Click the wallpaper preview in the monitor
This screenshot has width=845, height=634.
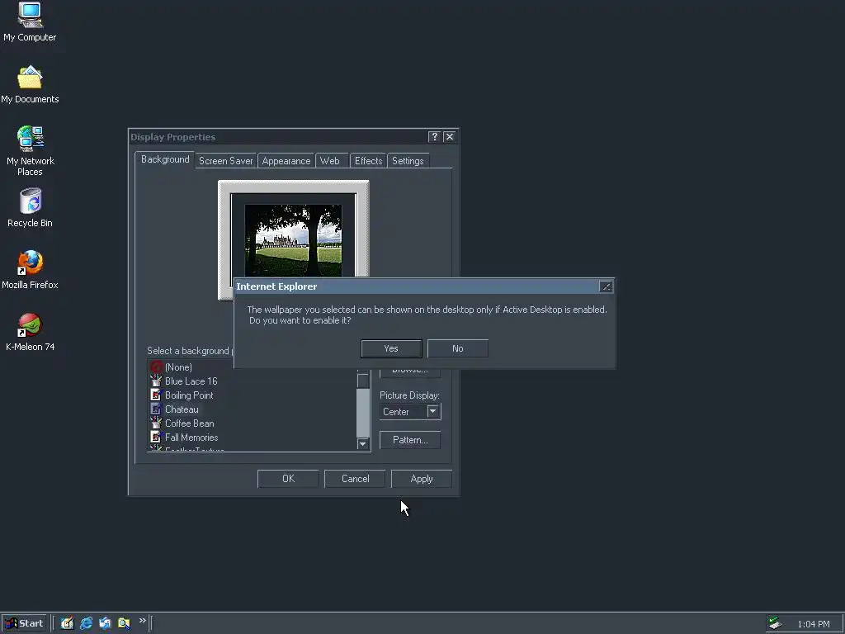point(293,240)
